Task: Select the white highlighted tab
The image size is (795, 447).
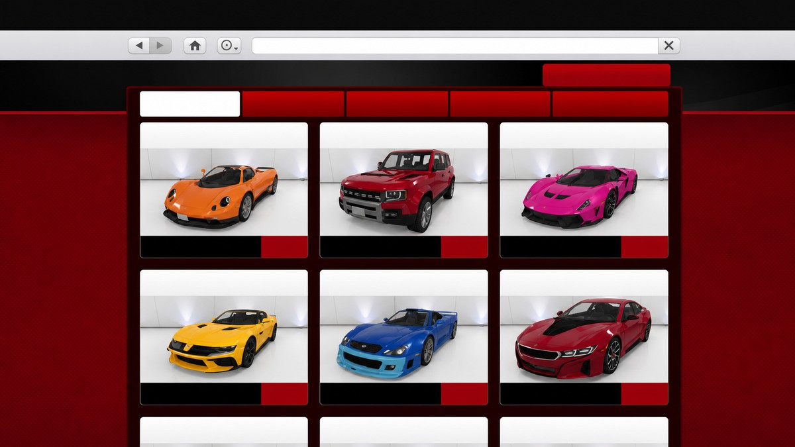Action: 190,104
